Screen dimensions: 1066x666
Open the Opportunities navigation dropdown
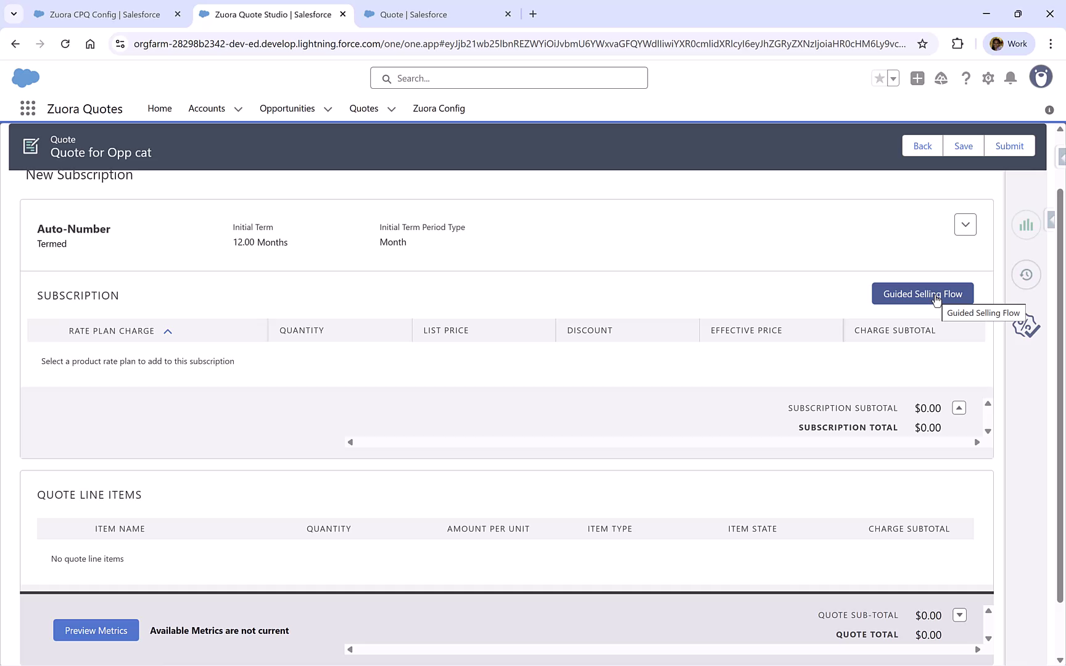[x=327, y=109]
